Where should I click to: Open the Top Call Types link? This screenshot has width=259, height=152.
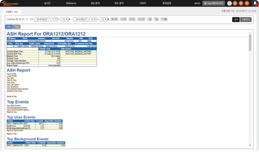point(13,85)
